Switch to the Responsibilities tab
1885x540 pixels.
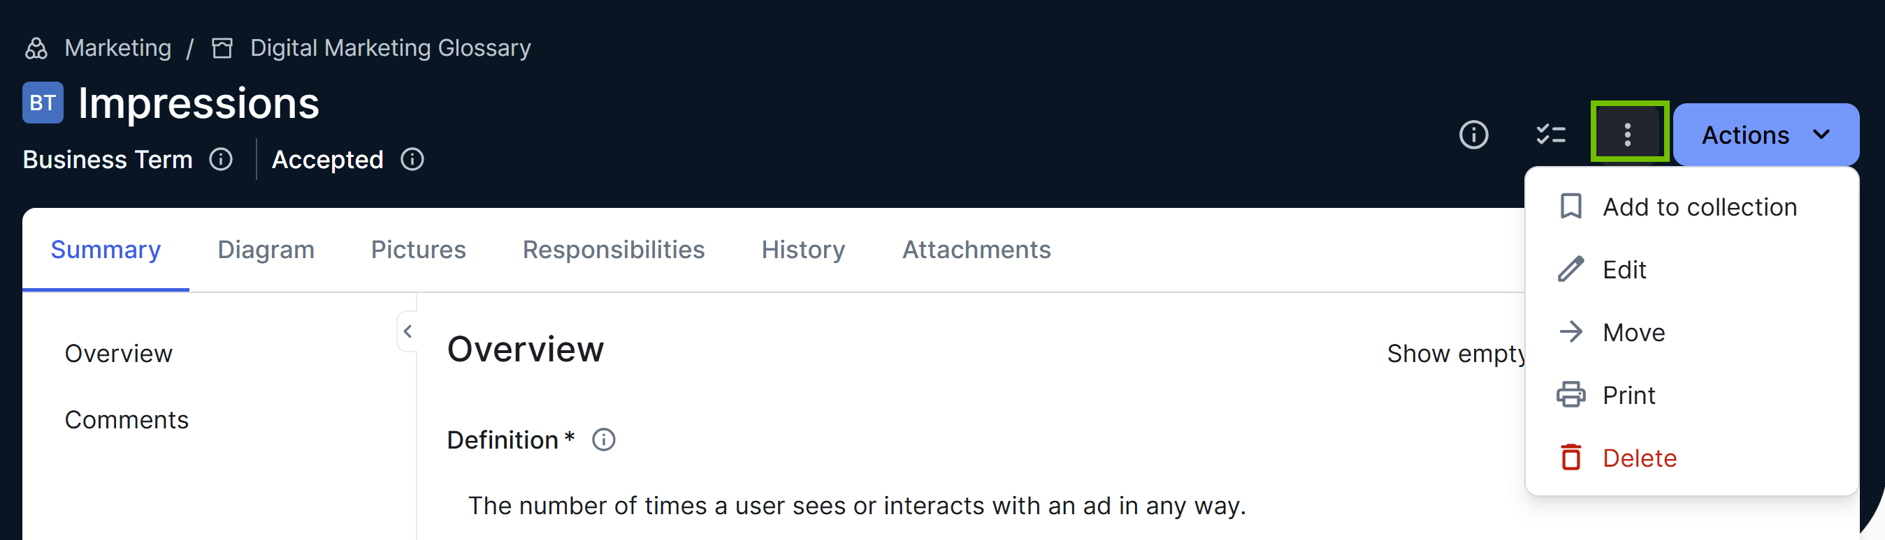pos(613,249)
